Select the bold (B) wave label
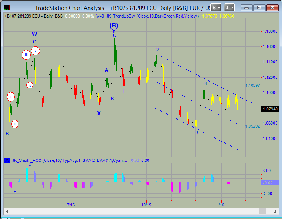The image size is (282, 219). point(114,26)
